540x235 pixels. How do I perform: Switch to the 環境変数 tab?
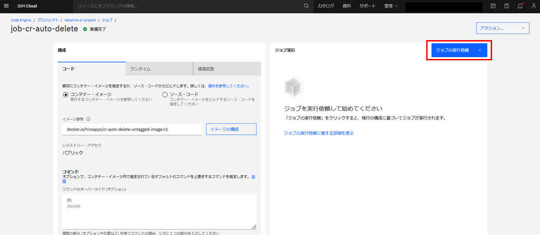point(227,69)
